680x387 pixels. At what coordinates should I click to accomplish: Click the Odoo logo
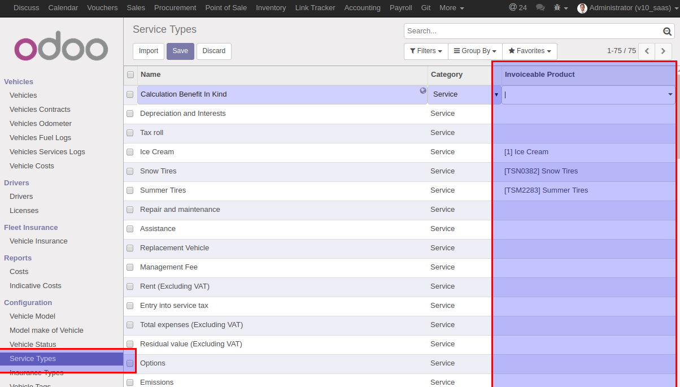[x=61, y=49]
